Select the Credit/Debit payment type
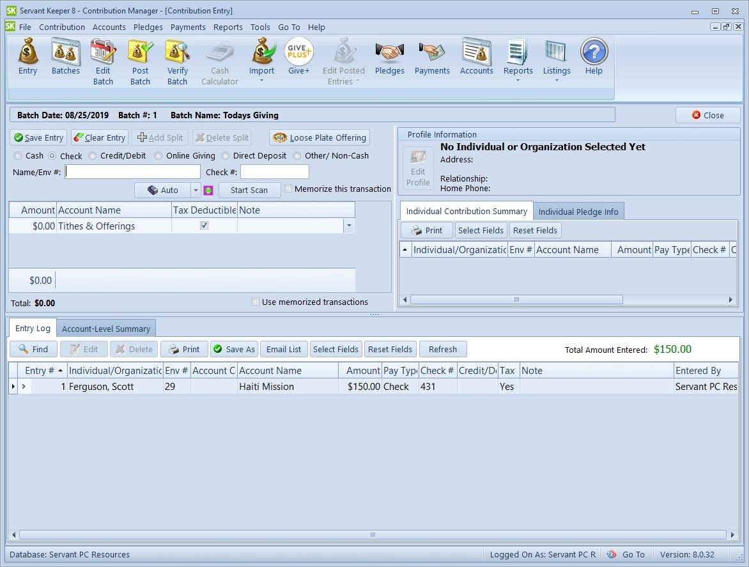The height and width of the screenshot is (567, 749). (92, 155)
